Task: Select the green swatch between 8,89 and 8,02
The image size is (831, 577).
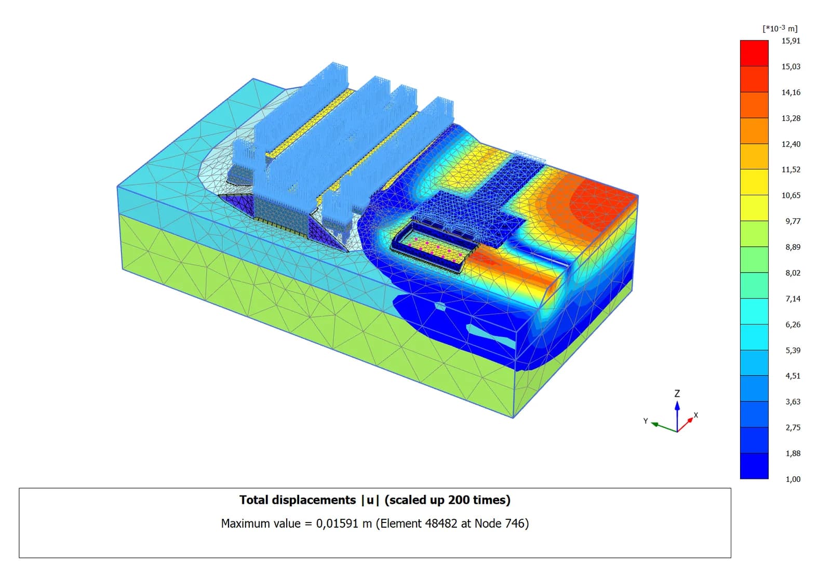Action: click(x=754, y=260)
